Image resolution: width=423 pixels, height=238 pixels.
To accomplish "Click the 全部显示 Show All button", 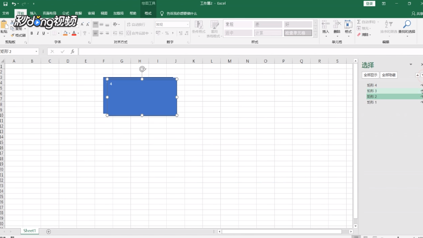I will (x=371, y=75).
